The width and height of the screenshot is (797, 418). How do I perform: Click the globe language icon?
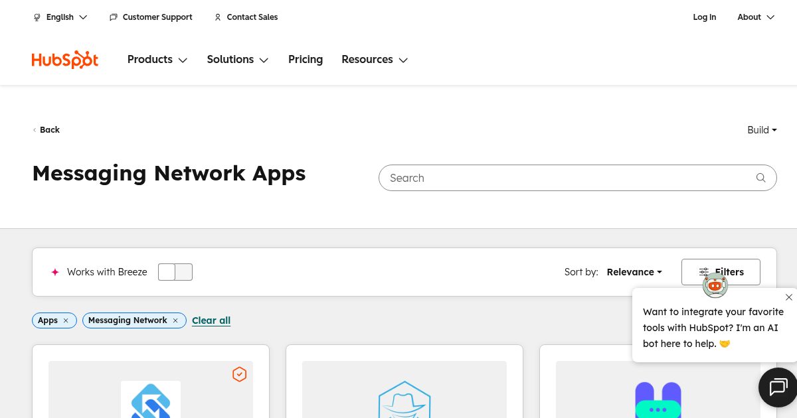click(37, 17)
